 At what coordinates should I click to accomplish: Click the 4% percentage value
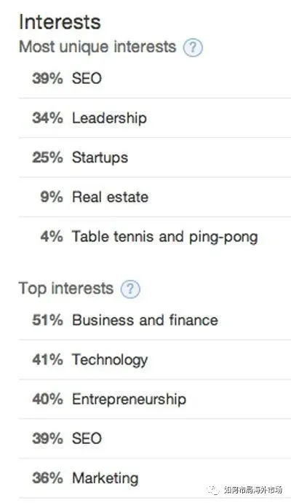(x=52, y=237)
